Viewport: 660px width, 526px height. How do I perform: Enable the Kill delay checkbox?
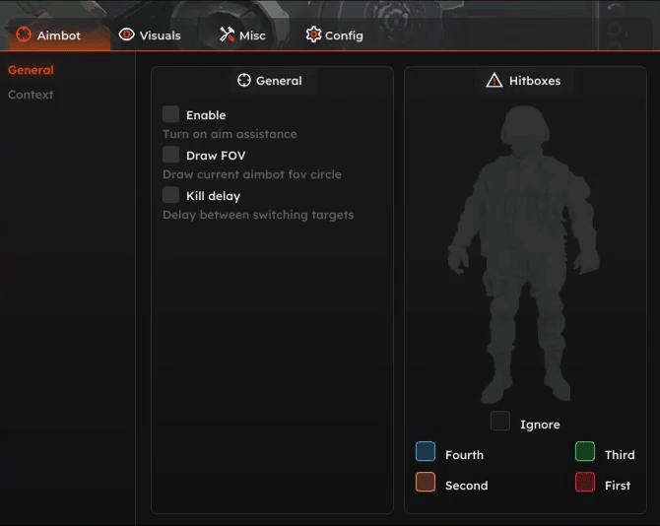tap(171, 195)
